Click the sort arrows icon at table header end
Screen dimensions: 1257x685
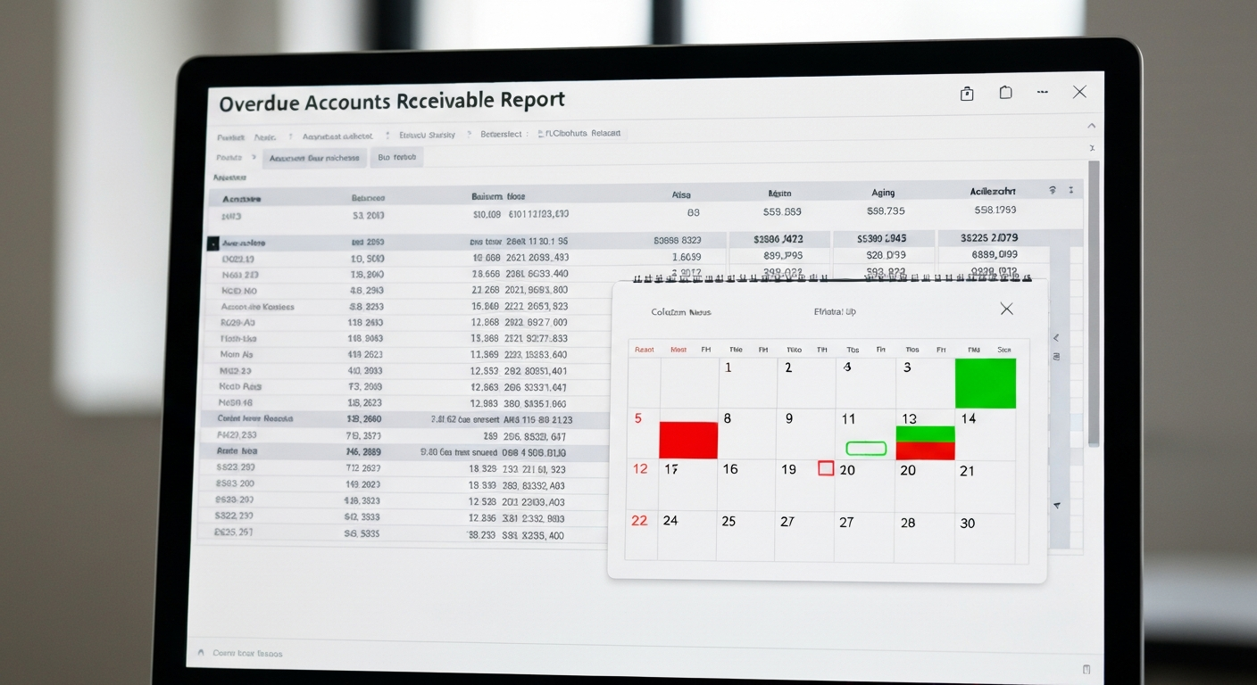coord(1071,191)
